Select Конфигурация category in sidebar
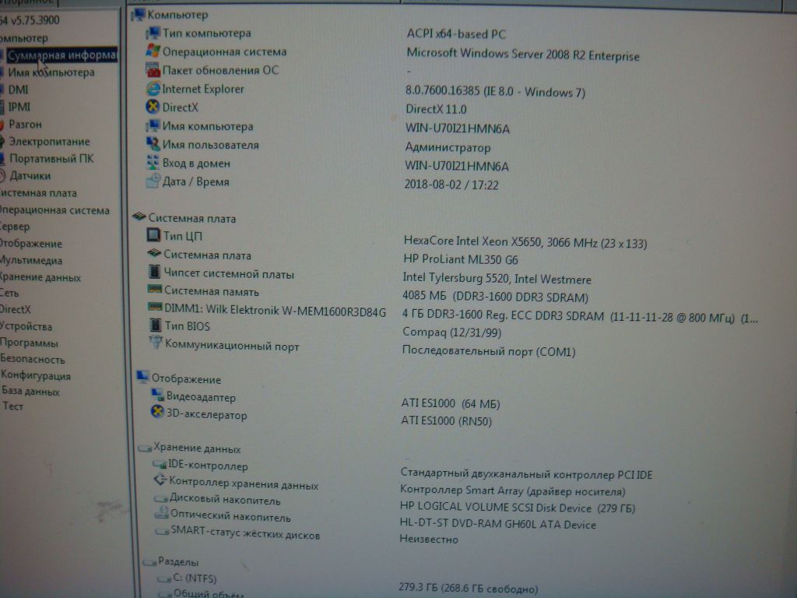Viewport: 797px width, 598px height. pyautogui.click(x=36, y=376)
